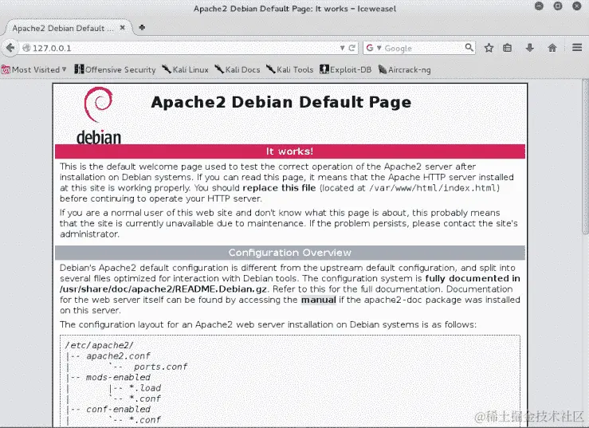This screenshot has height=428, width=589.
Task: Click "/var/www/html/index.html" path text
Action: (x=433, y=188)
